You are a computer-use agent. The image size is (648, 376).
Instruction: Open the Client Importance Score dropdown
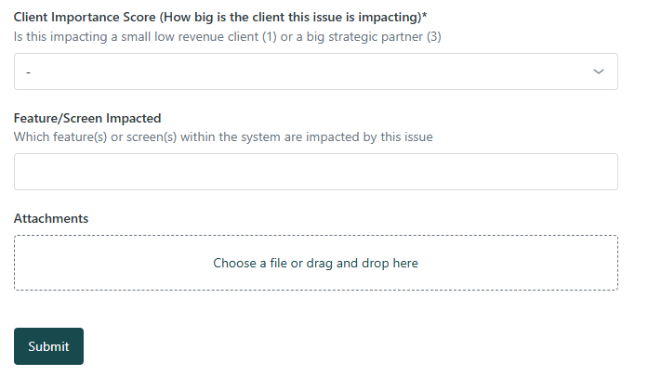pyautogui.click(x=316, y=71)
